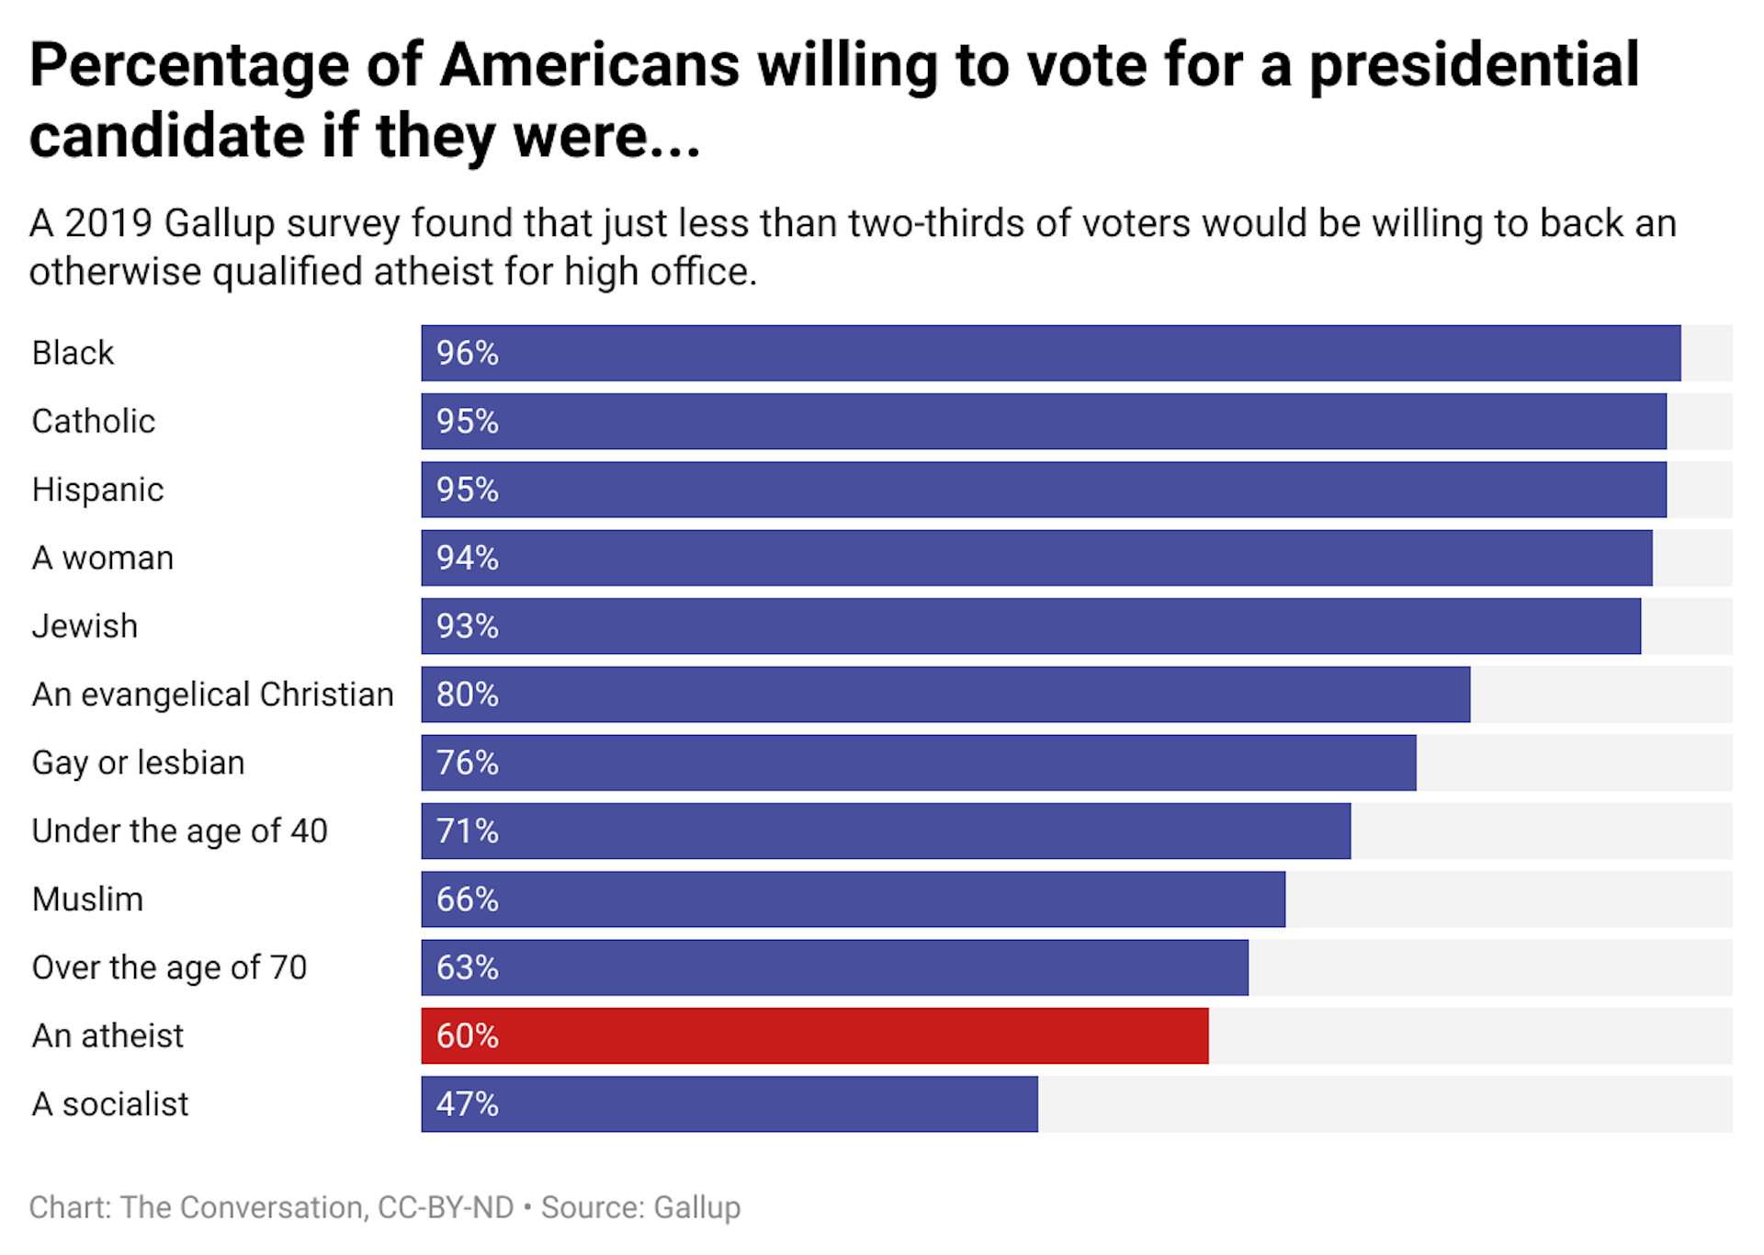Click the Muslim 66% bar
Screen dimensions: 1764x1255
[853, 899]
